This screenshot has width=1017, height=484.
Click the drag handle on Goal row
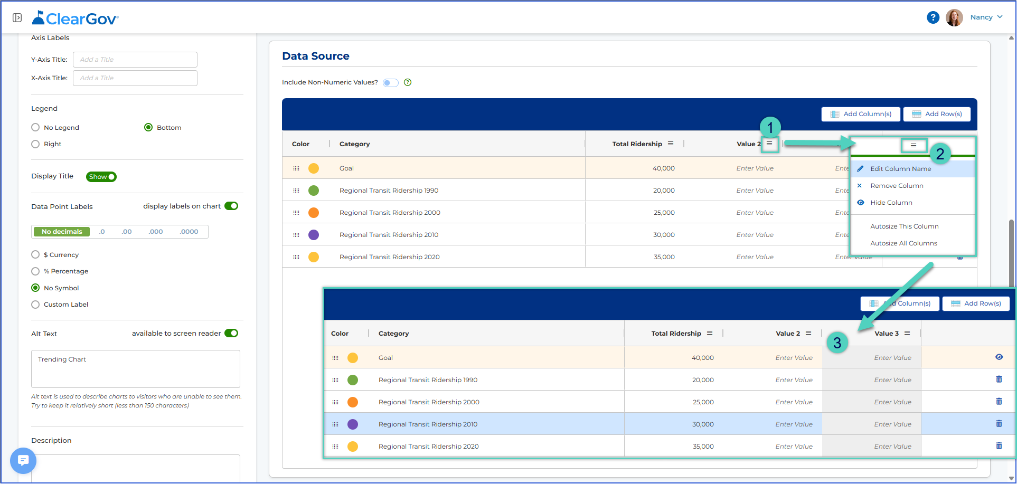[296, 168]
